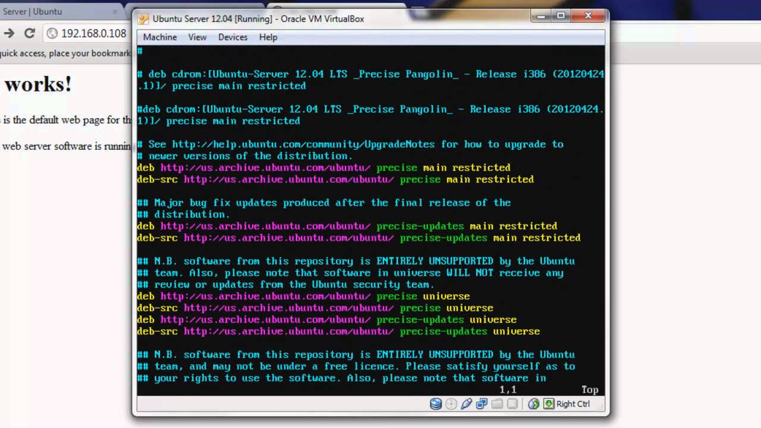This screenshot has width=761, height=428.
Task: Click the shared folders icon in status bar
Action: tap(497, 404)
